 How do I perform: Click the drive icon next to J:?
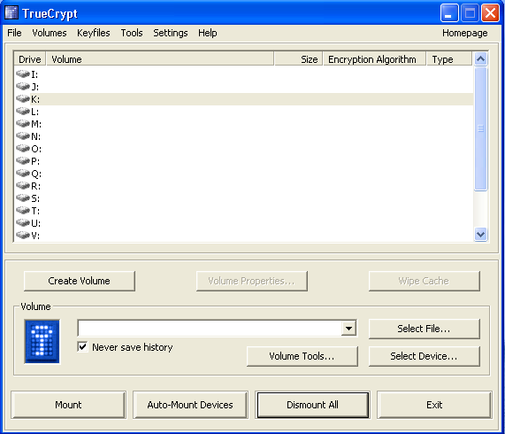tap(23, 86)
